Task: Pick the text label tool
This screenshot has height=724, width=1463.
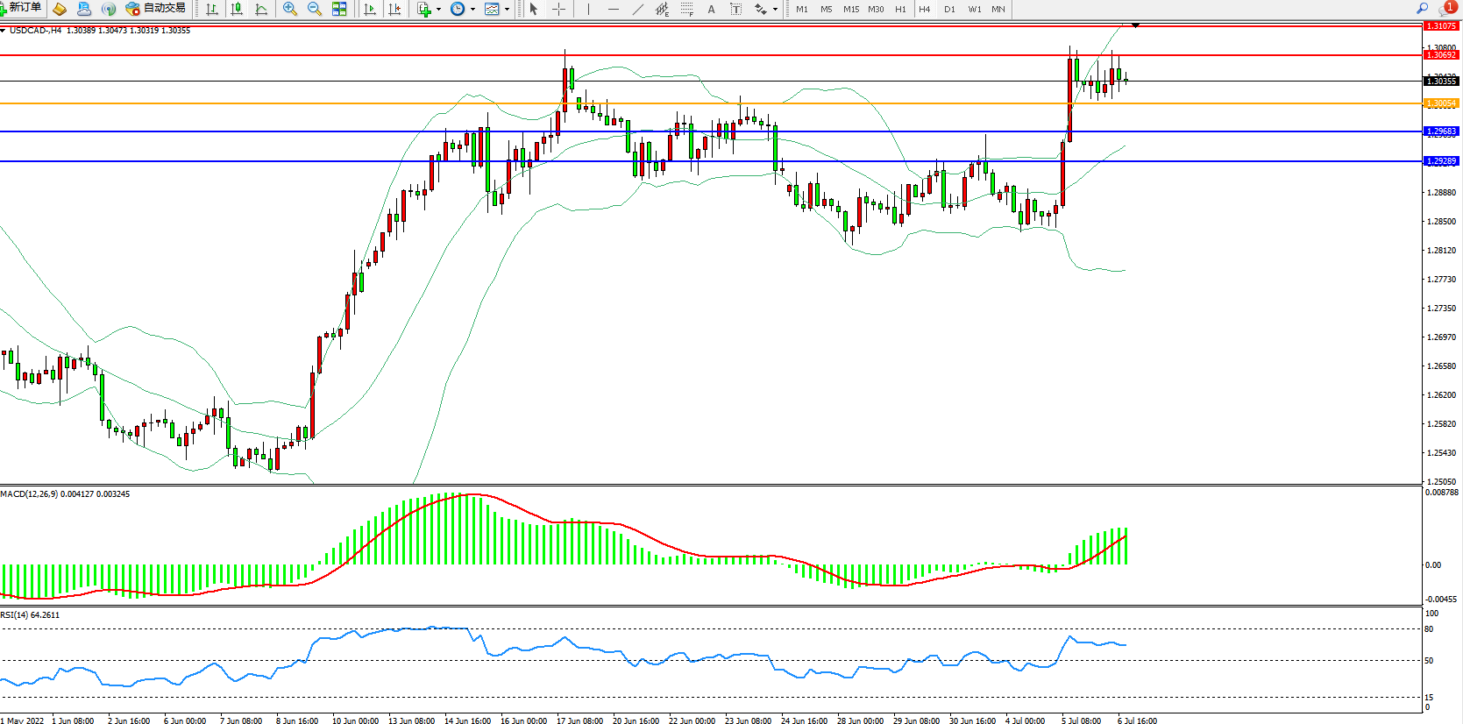Action: 711,9
